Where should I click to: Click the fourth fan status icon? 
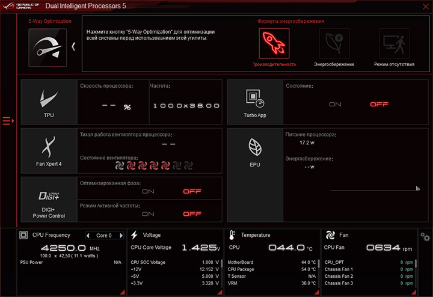tap(154, 165)
